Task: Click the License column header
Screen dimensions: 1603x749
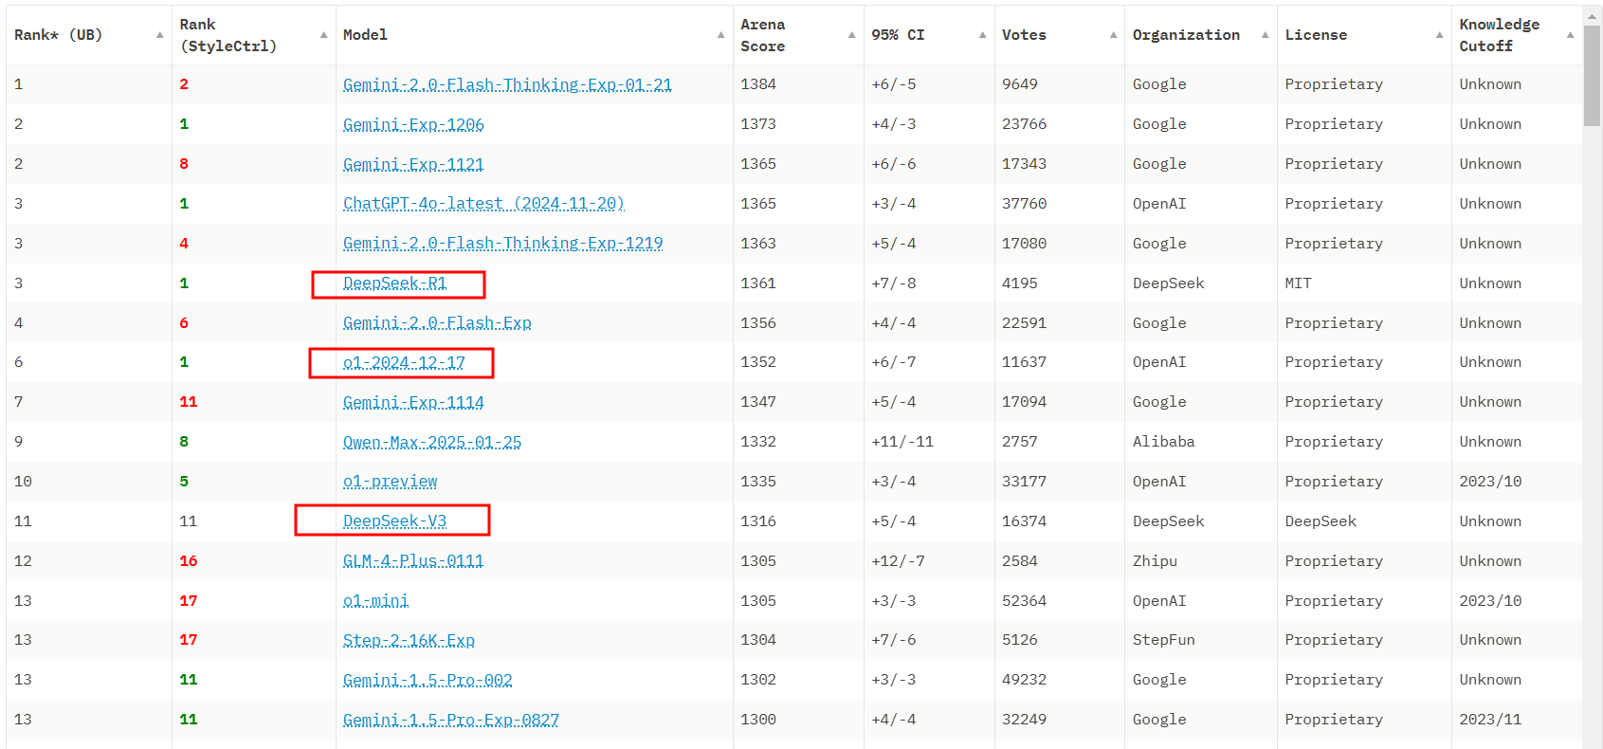Action: (x=1364, y=35)
